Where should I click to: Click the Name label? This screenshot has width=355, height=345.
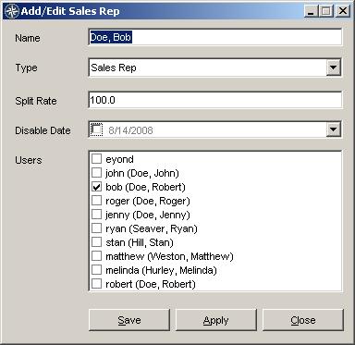point(28,38)
